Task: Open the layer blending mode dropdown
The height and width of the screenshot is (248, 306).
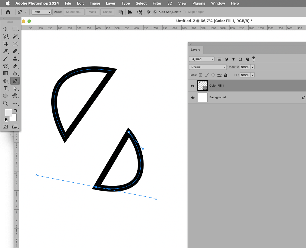Action: (x=207, y=67)
